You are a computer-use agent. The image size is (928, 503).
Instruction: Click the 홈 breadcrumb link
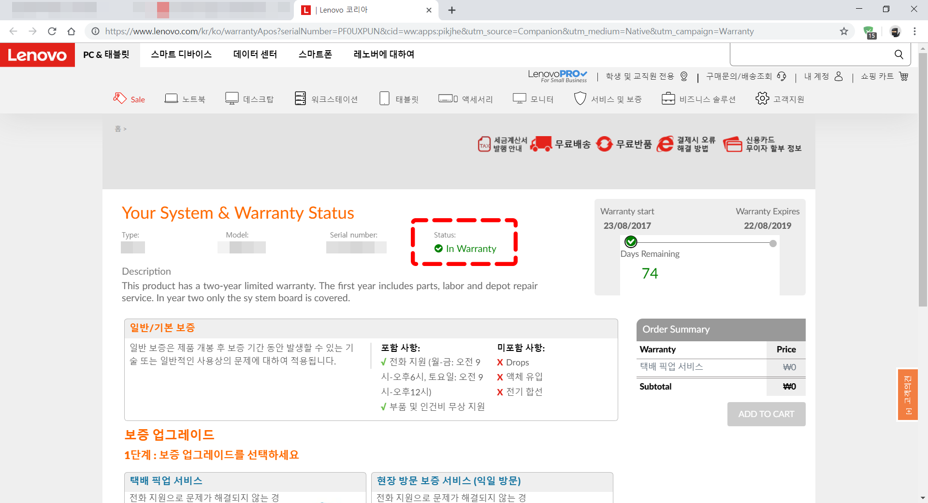click(118, 129)
